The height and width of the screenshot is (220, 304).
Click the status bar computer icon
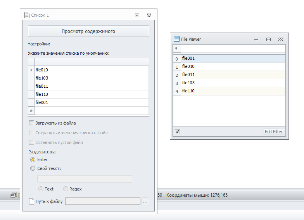click(x=13, y=195)
